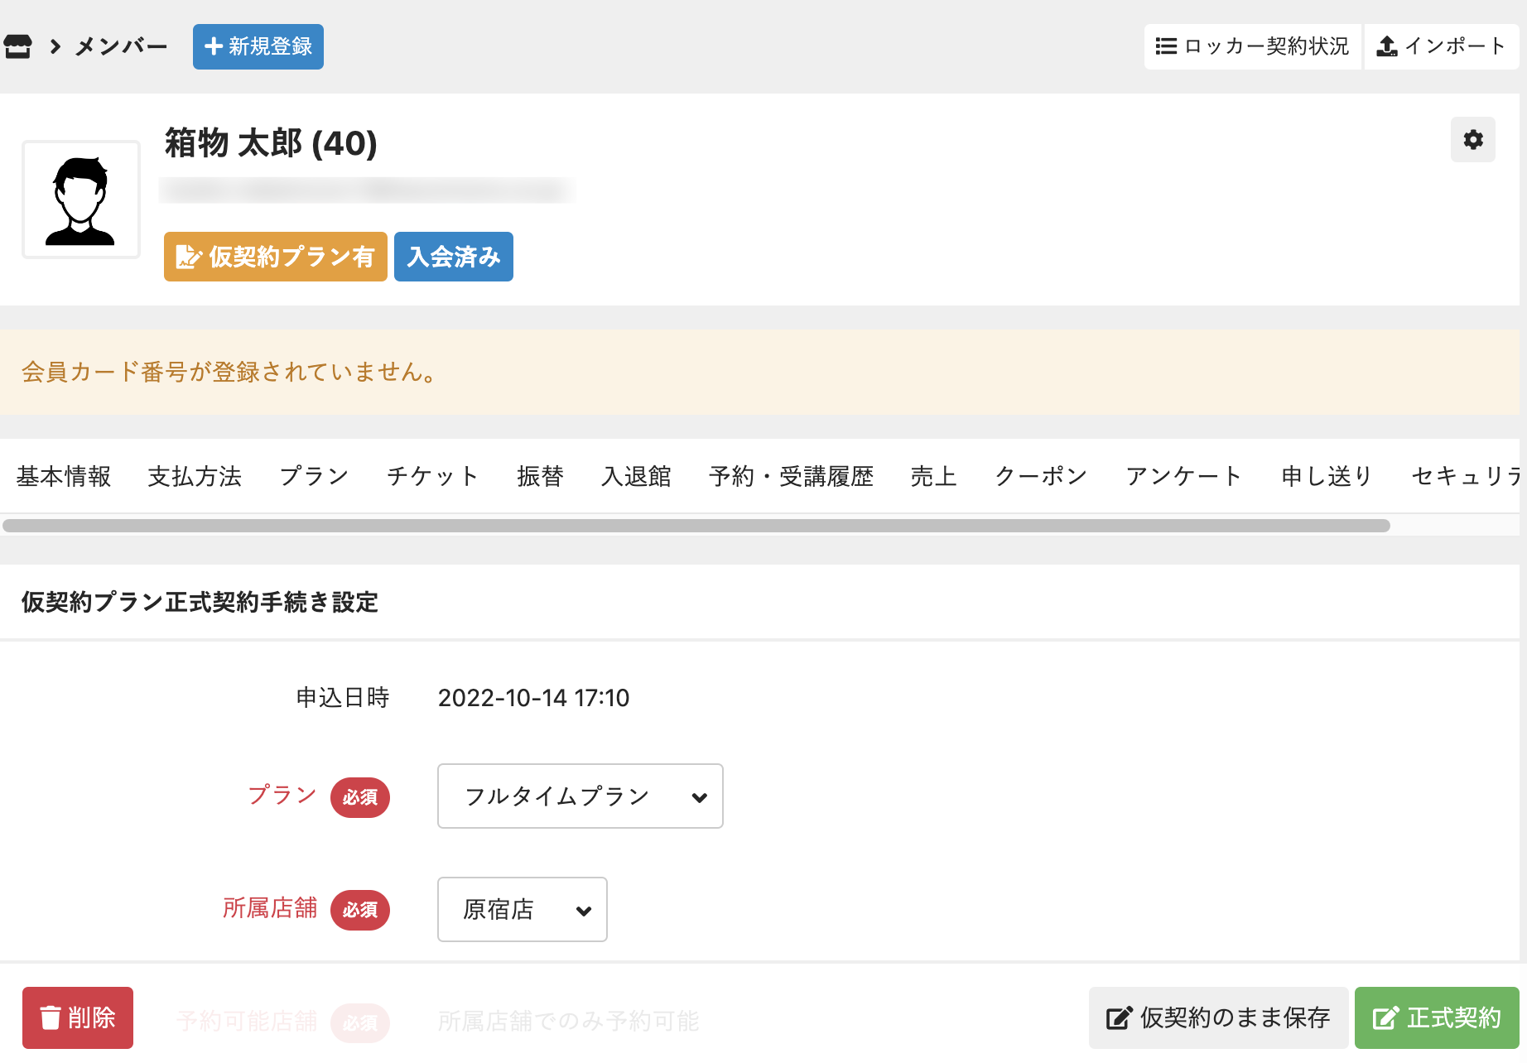Select the 予約・受講履歴 tab
This screenshot has width=1527, height=1063.
click(791, 476)
